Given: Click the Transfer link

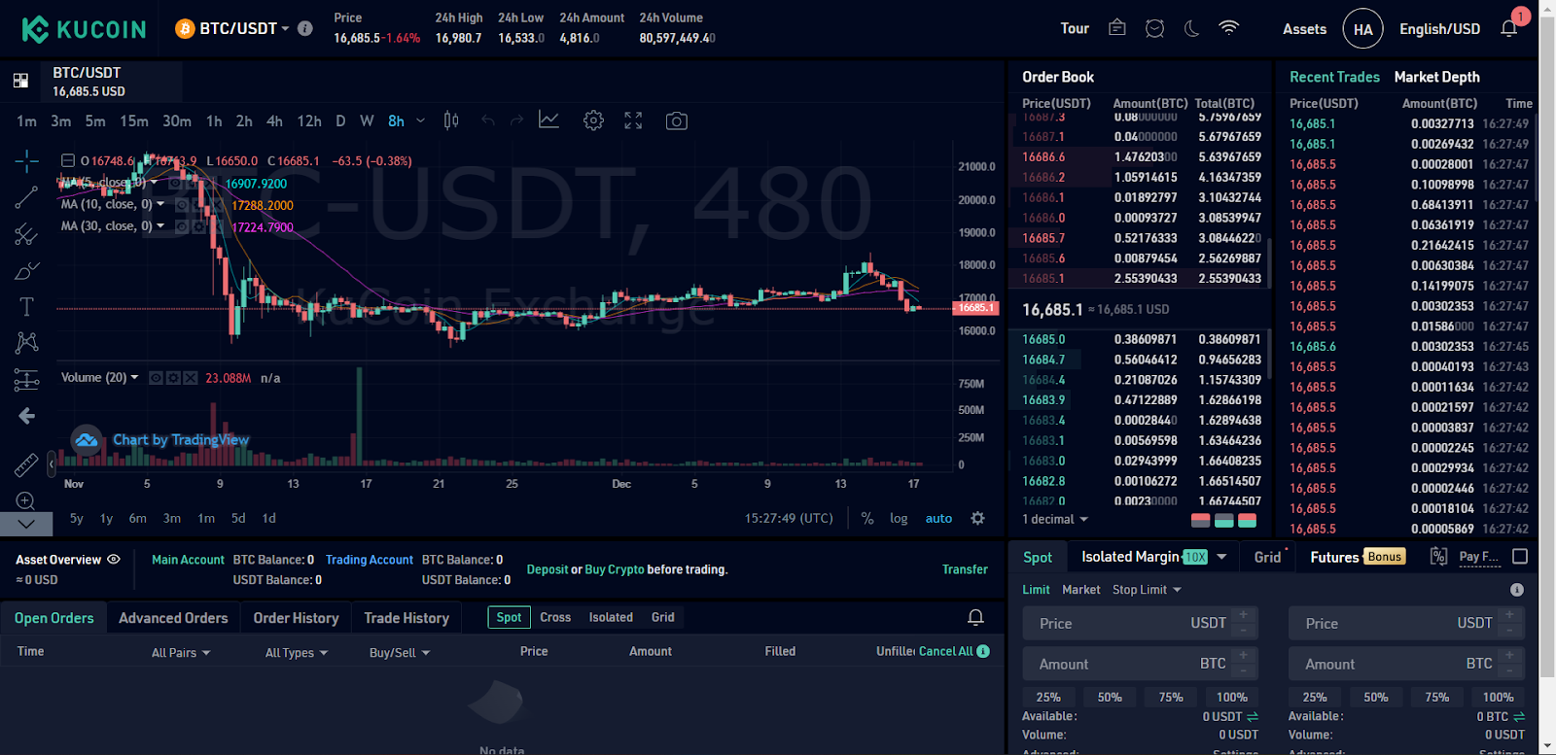Looking at the screenshot, I should coord(965,569).
